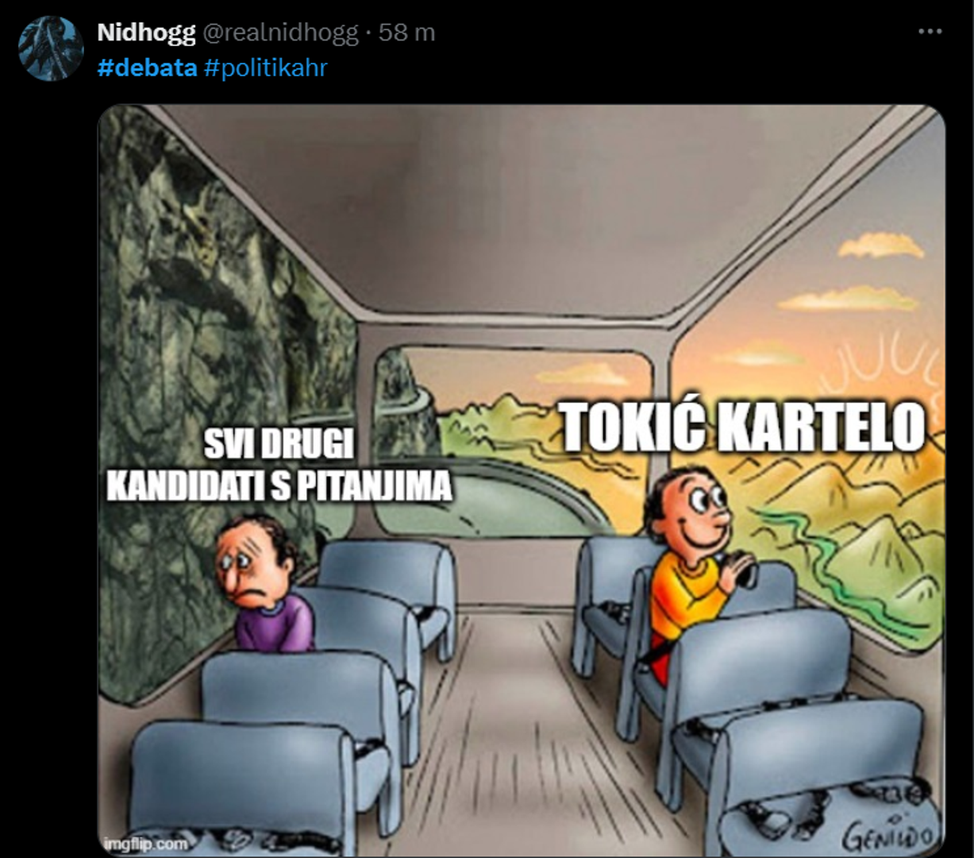The height and width of the screenshot is (858, 974).
Task: Open the #politikahr hashtag
Action: (265, 68)
